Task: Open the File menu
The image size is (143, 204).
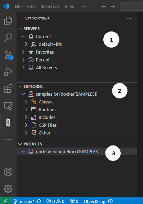Action: tap(18, 6)
